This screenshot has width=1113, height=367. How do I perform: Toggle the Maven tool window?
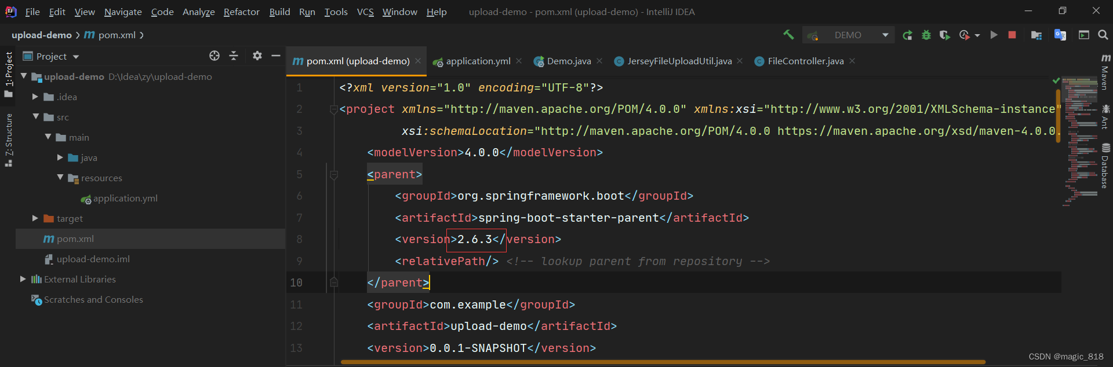pos(1105,72)
